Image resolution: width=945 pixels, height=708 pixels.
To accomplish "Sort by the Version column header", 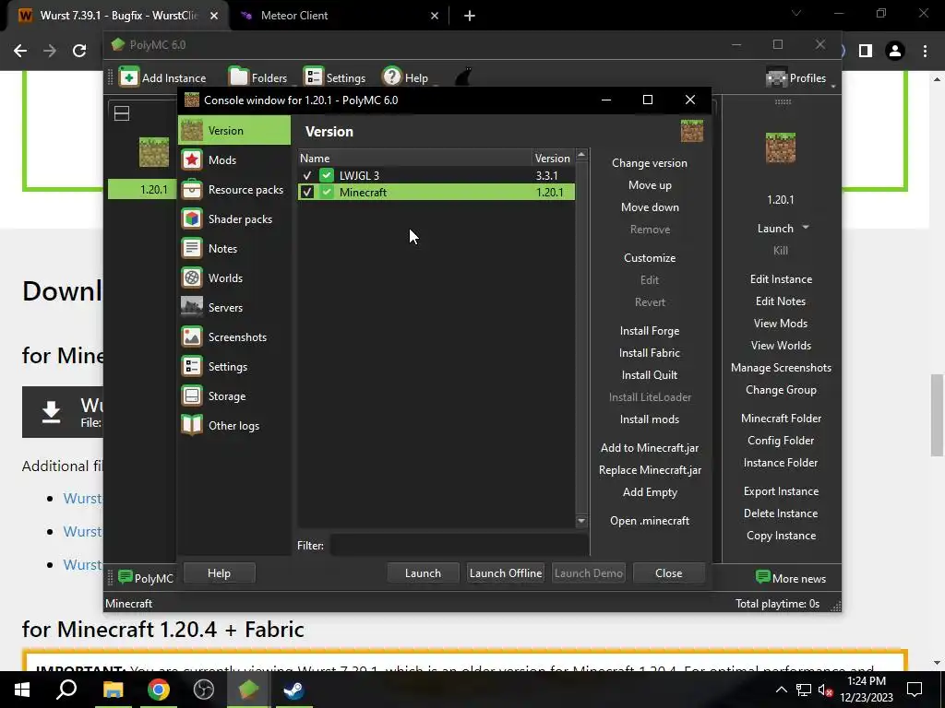I will coord(553,158).
